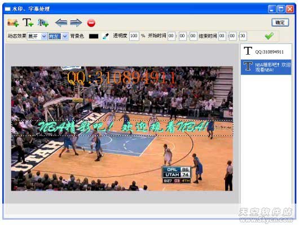The image size is (299, 225).
Task: Click the start time minutes field
Action: click(x=182, y=36)
